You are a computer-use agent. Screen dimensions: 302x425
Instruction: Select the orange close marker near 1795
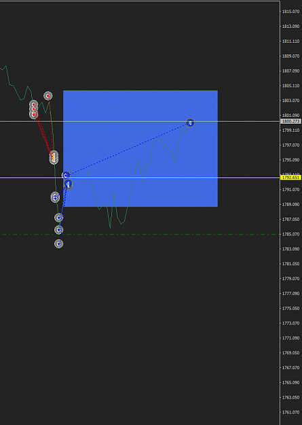(x=54, y=157)
